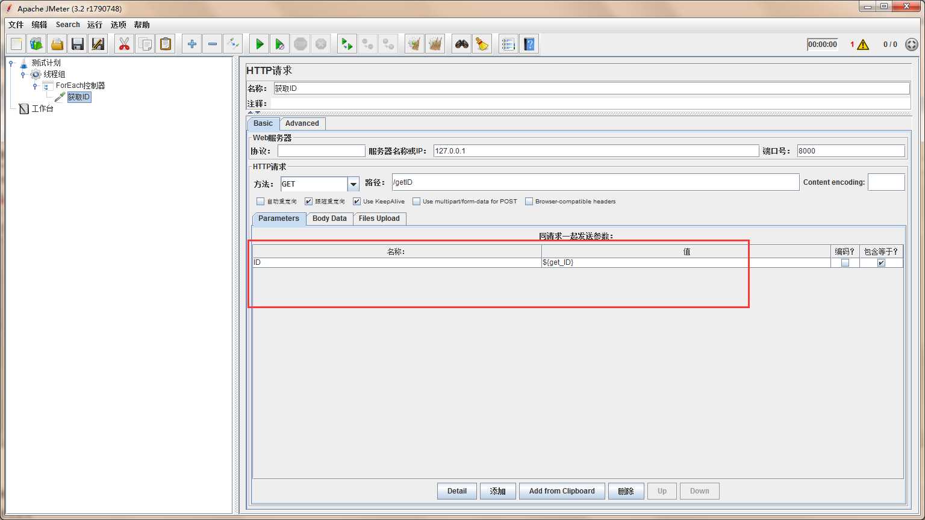This screenshot has height=520, width=925.
Task: Copy the selected element using toolbar
Action: point(145,44)
